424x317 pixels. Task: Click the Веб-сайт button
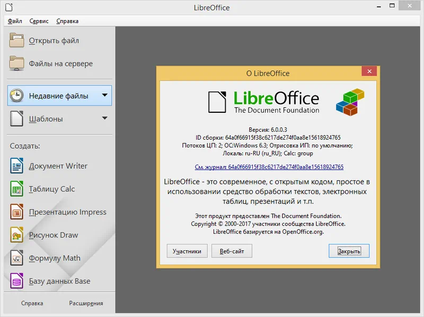(232, 251)
